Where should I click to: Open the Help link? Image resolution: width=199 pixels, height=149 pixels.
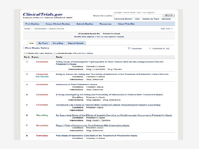click(x=137, y=19)
